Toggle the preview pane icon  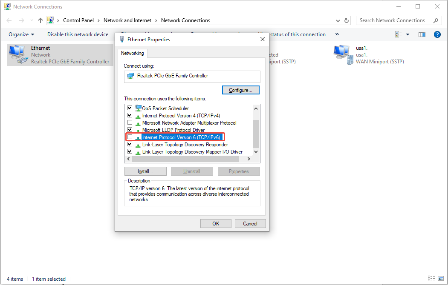tap(422, 34)
